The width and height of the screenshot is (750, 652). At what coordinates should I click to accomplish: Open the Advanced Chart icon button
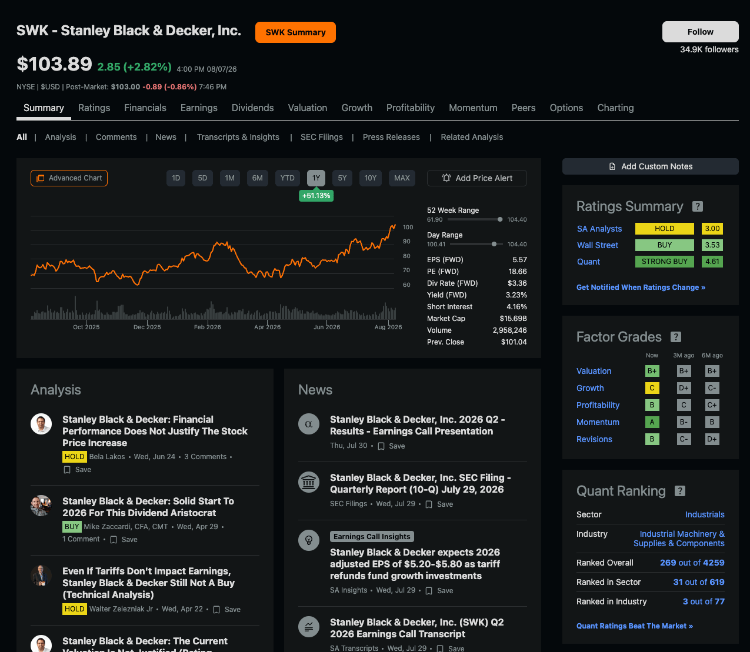(69, 178)
